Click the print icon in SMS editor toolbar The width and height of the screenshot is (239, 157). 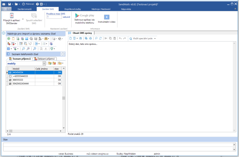click(x=90, y=39)
